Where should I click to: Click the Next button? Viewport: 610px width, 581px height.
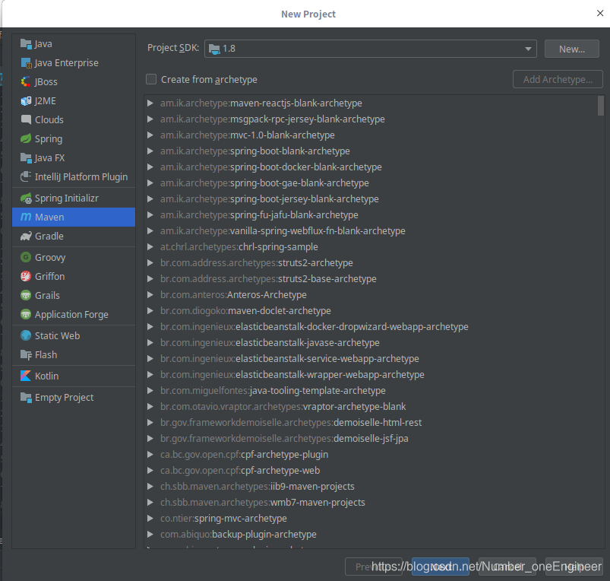[441, 567]
